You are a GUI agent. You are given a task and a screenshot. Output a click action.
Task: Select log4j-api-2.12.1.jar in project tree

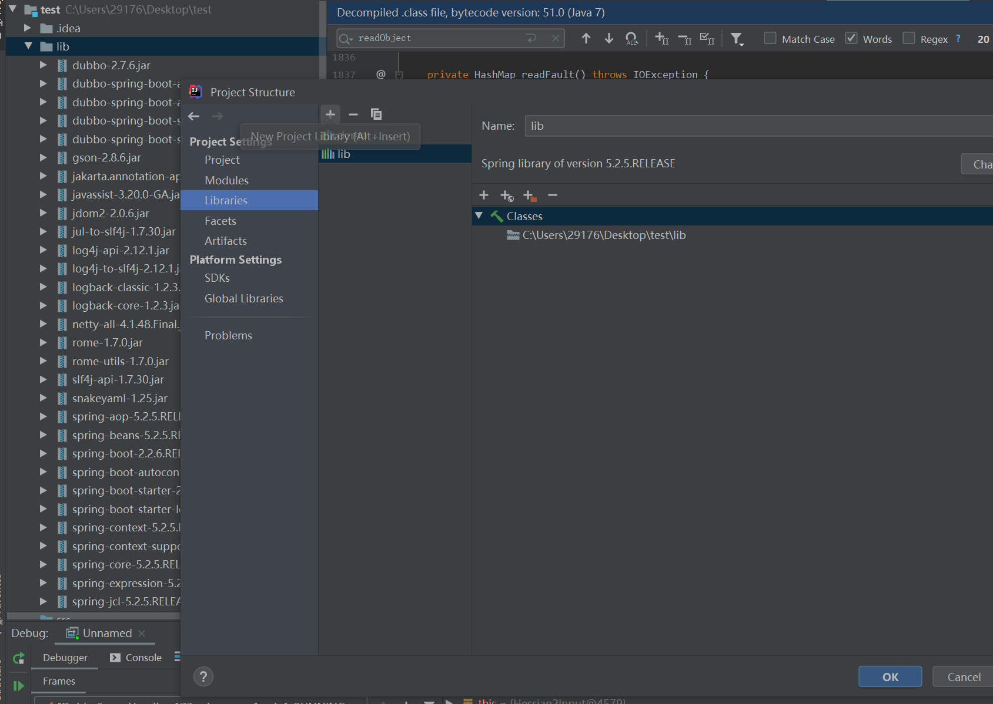pyautogui.click(x=121, y=250)
